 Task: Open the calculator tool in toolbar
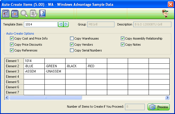[x=6, y=13]
